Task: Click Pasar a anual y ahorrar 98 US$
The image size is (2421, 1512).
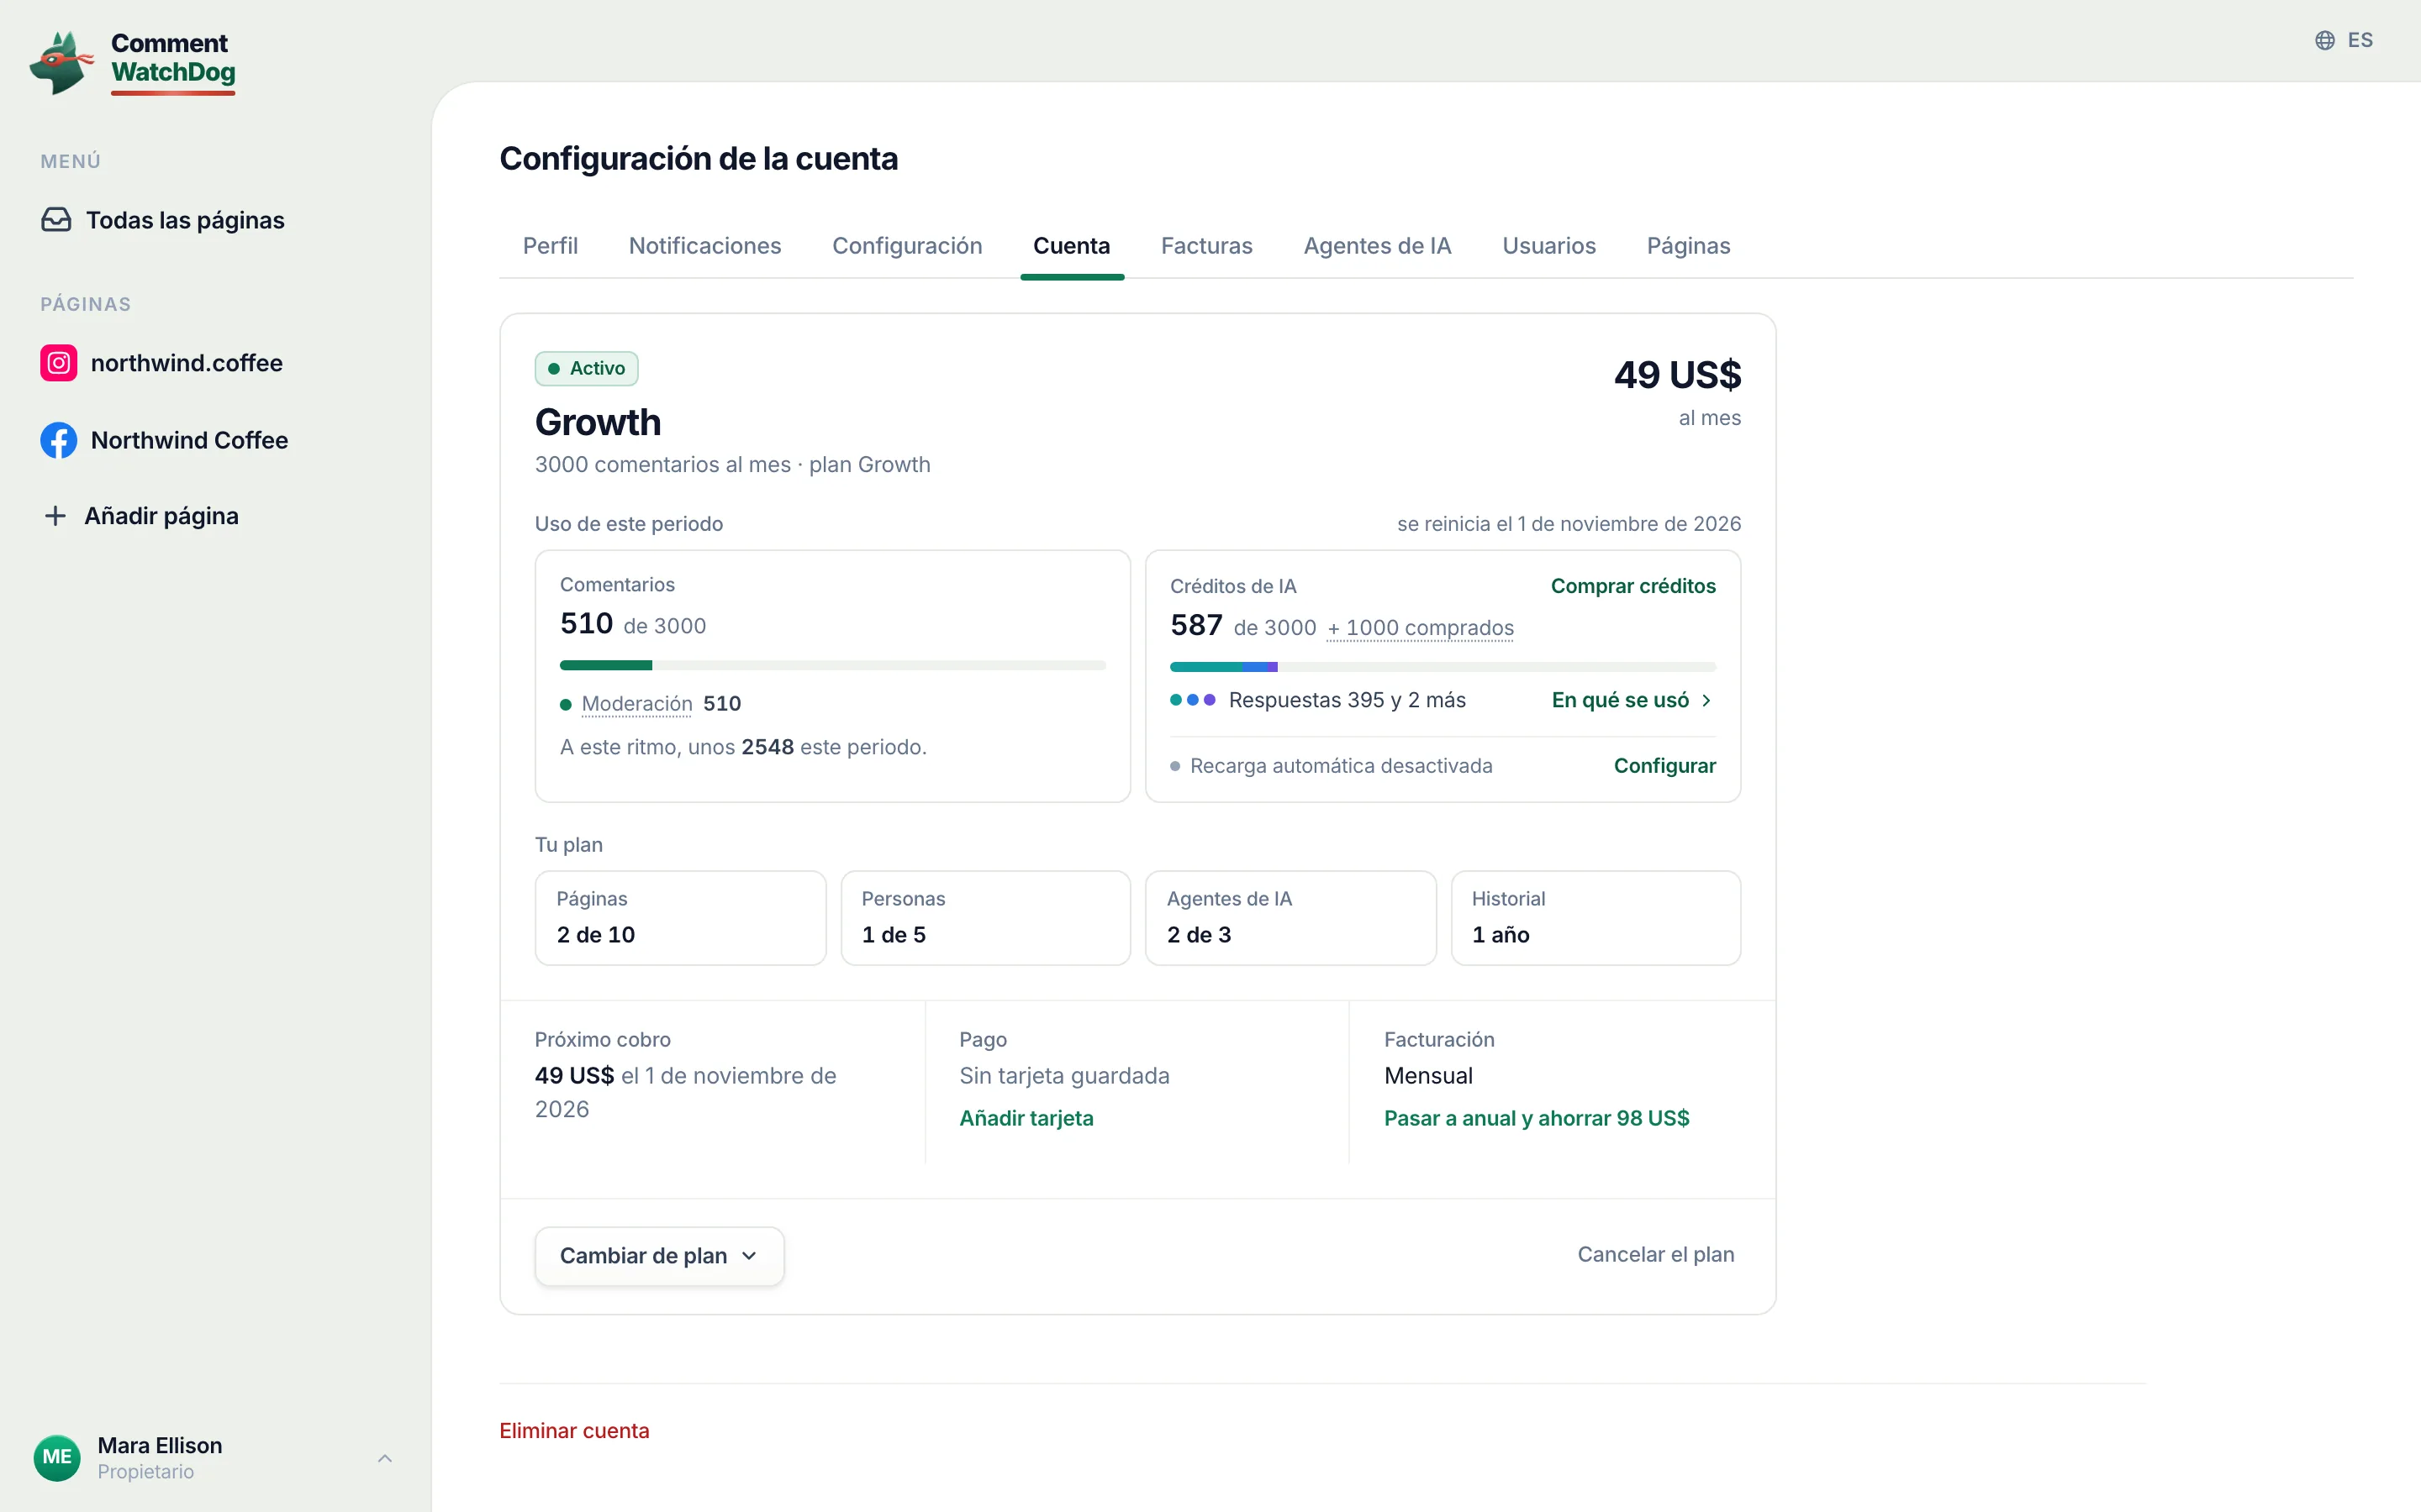Action: tap(1537, 1118)
